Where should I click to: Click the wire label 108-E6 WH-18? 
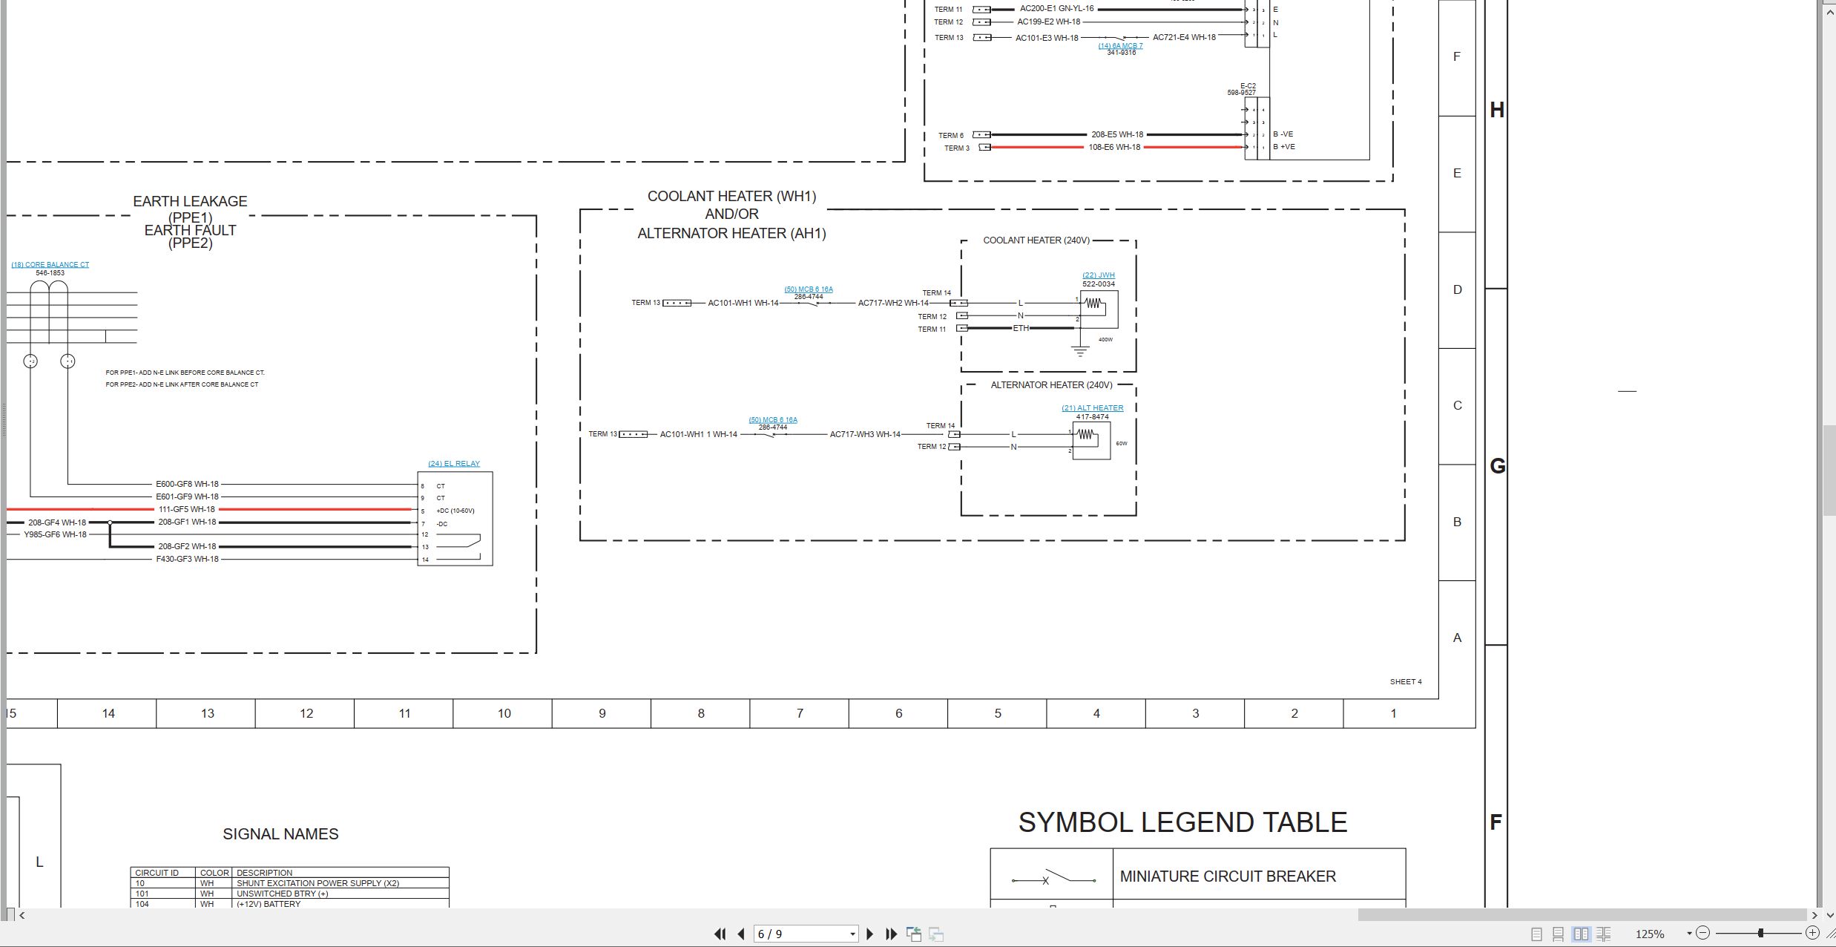[1114, 147]
